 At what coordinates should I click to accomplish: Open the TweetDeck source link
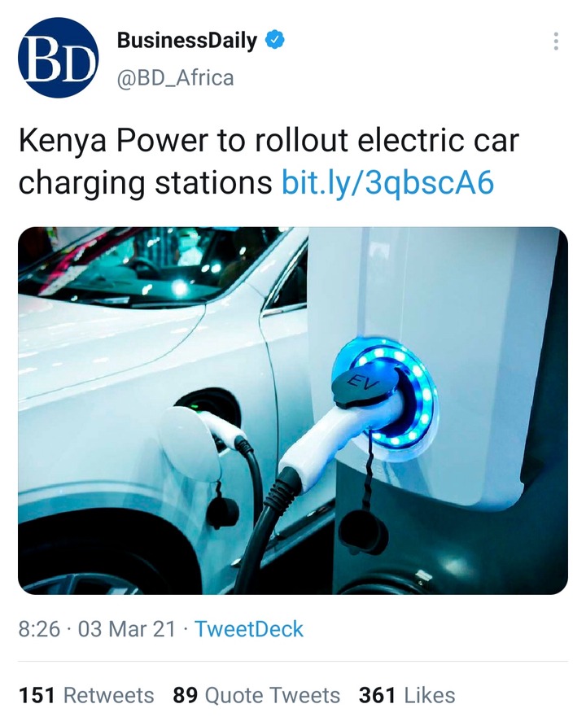tap(249, 629)
